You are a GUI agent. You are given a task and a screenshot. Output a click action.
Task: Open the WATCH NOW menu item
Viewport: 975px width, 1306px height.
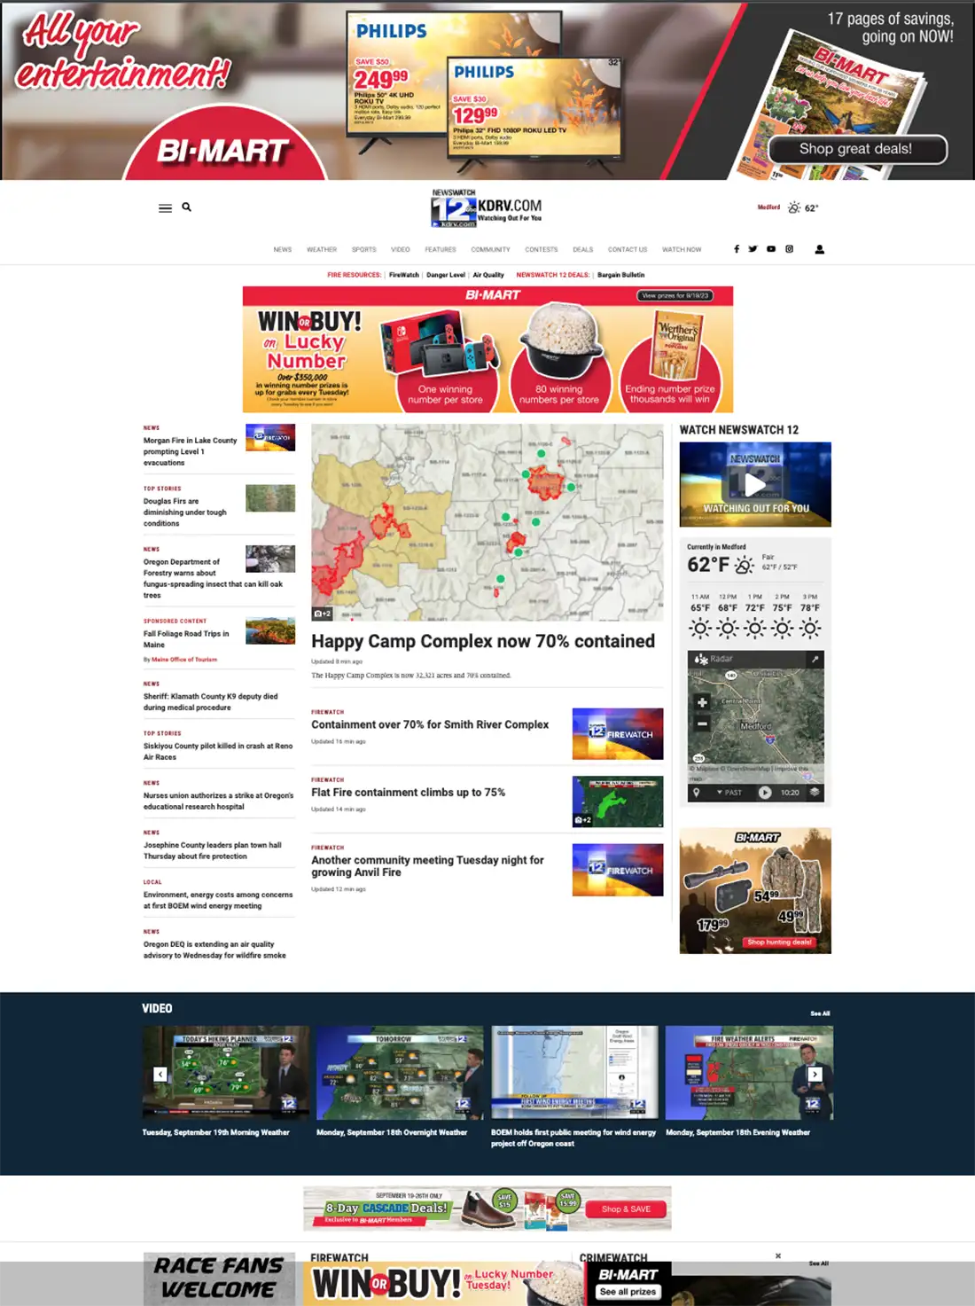pyautogui.click(x=682, y=250)
